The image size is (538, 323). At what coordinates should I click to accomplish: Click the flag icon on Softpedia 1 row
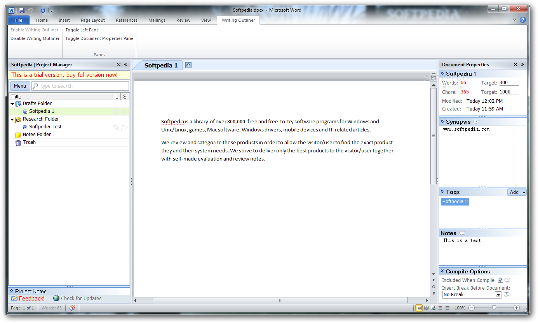pyautogui.click(x=124, y=112)
